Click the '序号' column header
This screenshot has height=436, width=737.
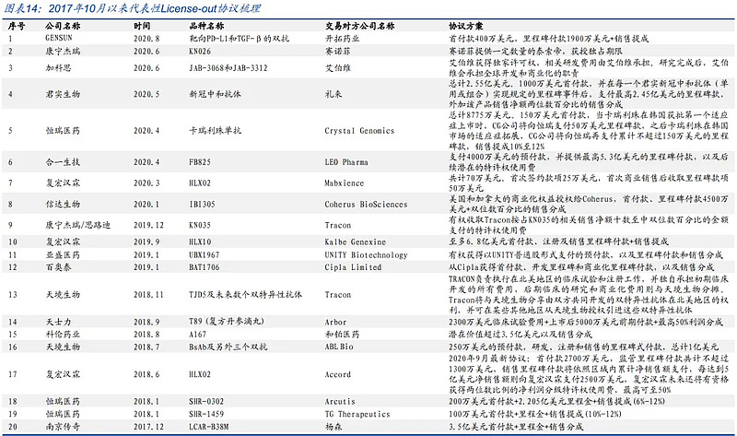tap(17, 26)
